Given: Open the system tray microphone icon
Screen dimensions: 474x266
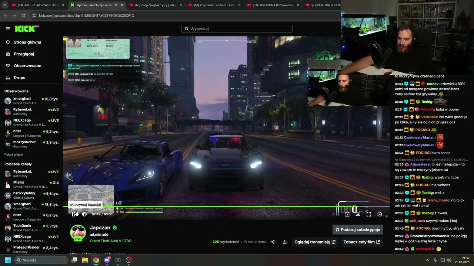Looking at the screenshot, I should click(x=435, y=260).
